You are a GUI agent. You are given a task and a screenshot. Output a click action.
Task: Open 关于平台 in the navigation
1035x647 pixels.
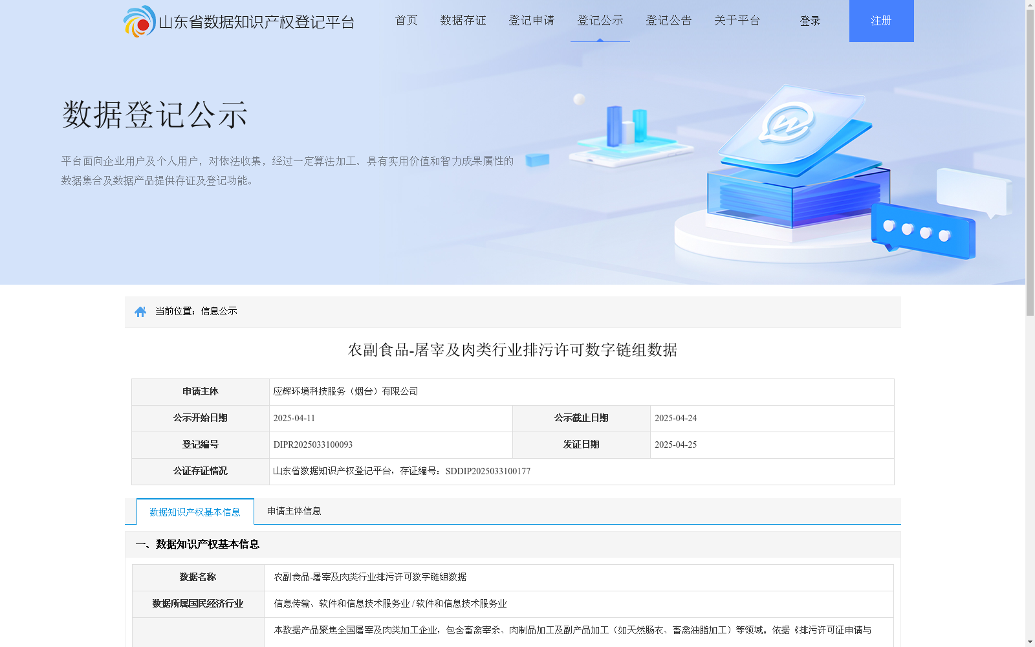(737, 21)
